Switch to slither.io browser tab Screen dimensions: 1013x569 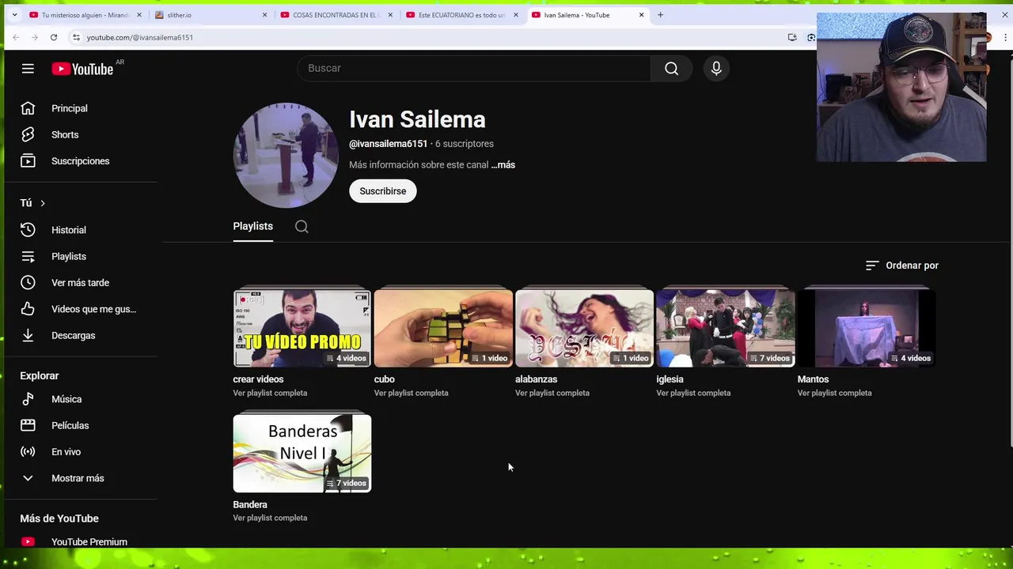click(x=211, y=15)
